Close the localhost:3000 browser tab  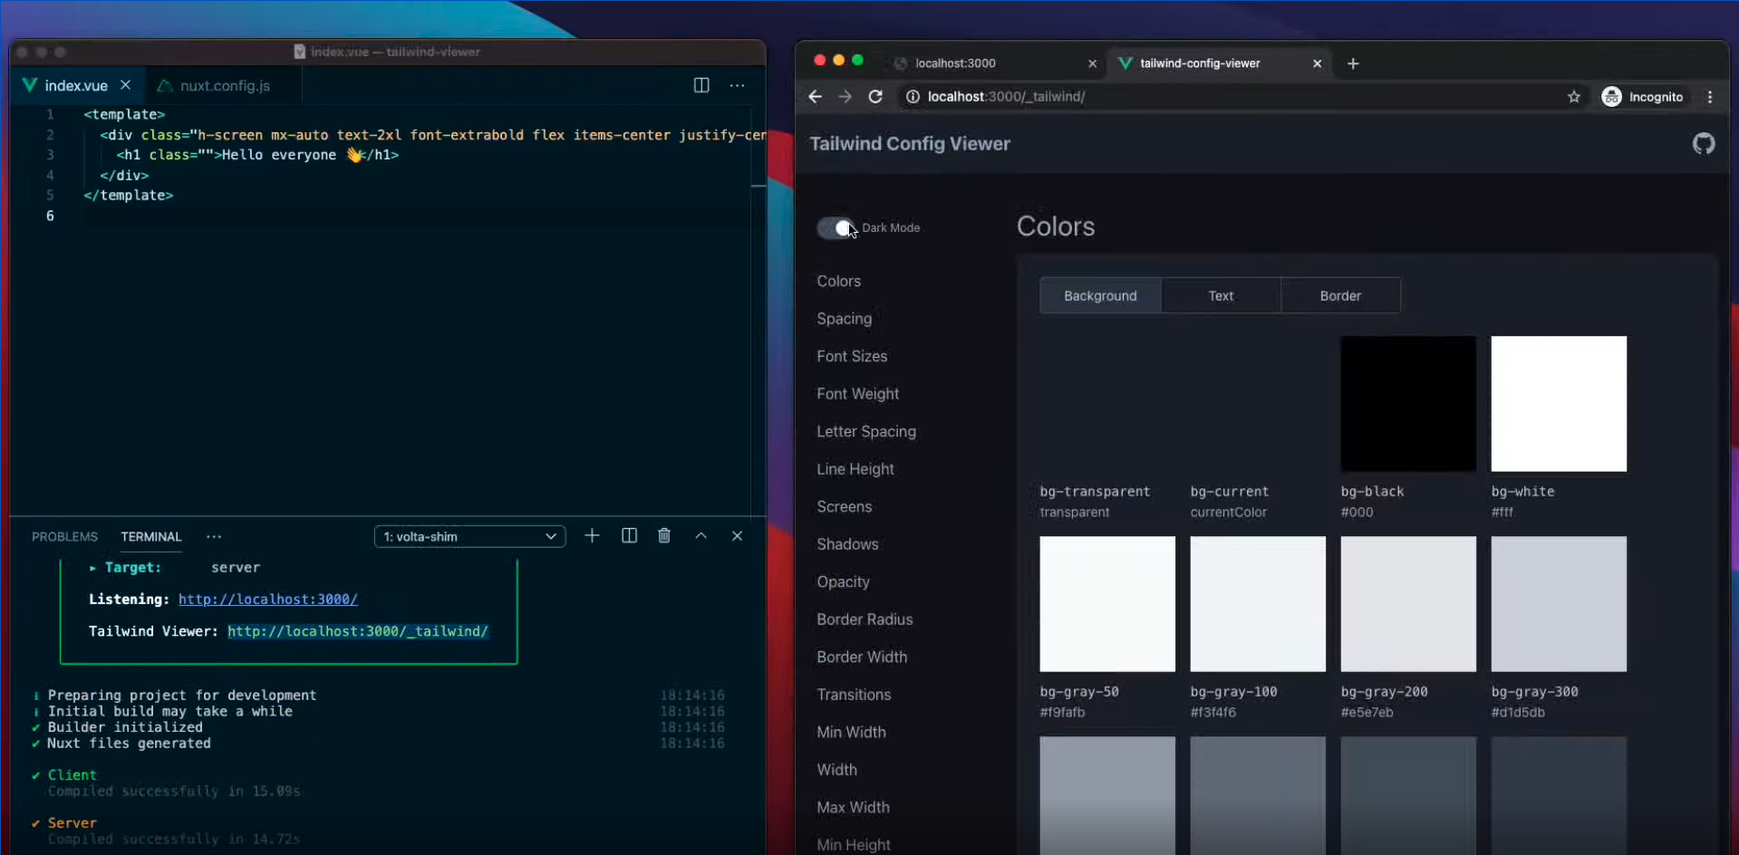point(1092,63)
